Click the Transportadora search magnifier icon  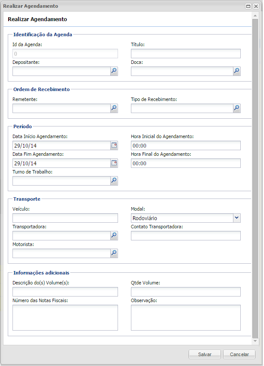coord(114,236)
